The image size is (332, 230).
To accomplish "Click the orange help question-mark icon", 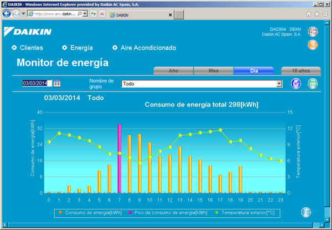I will click(x=313, y=45).
